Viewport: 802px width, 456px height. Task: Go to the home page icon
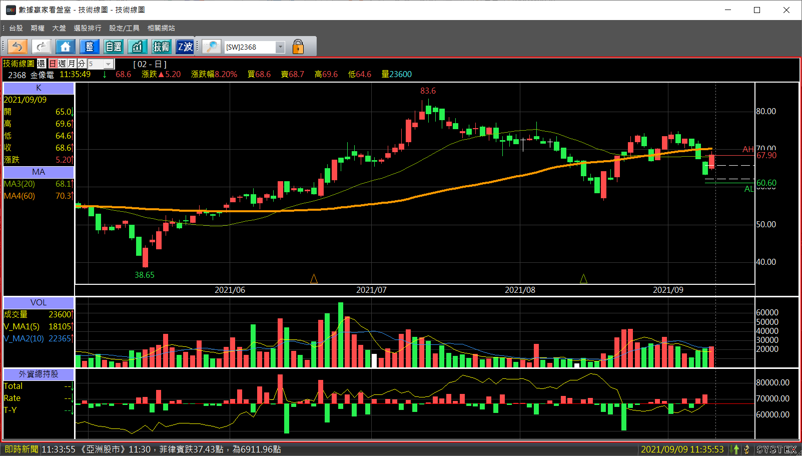(66, 47)
